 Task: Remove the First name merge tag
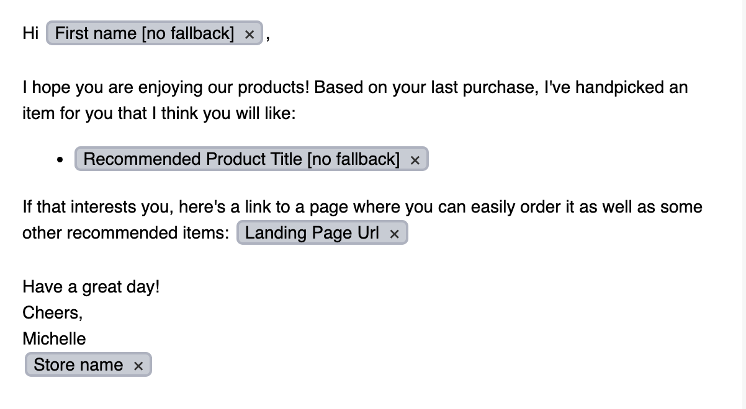[249, 35]
